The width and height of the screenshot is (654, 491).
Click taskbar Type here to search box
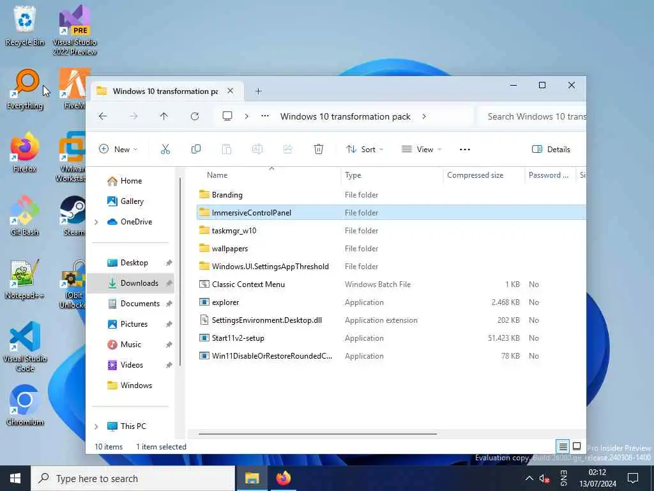coord(133,478)
